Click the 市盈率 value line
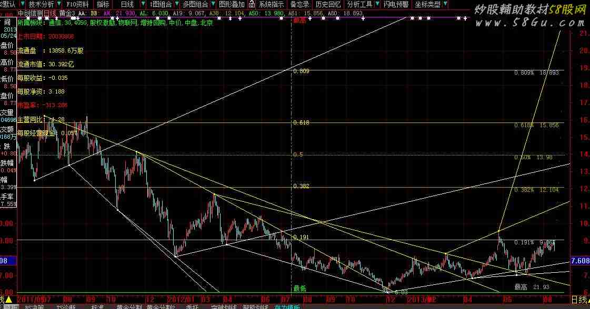Screen dimensions: 590x309 (43, 105)
